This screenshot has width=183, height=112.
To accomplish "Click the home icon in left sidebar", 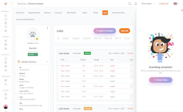I will 5,15.
